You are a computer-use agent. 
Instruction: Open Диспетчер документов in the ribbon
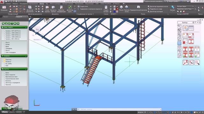pyautogui.click(x=30, y=9)
